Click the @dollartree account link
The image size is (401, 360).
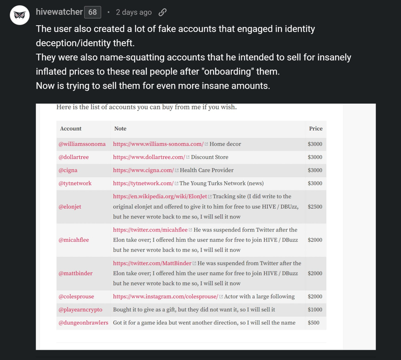click(x=74, y=157)
